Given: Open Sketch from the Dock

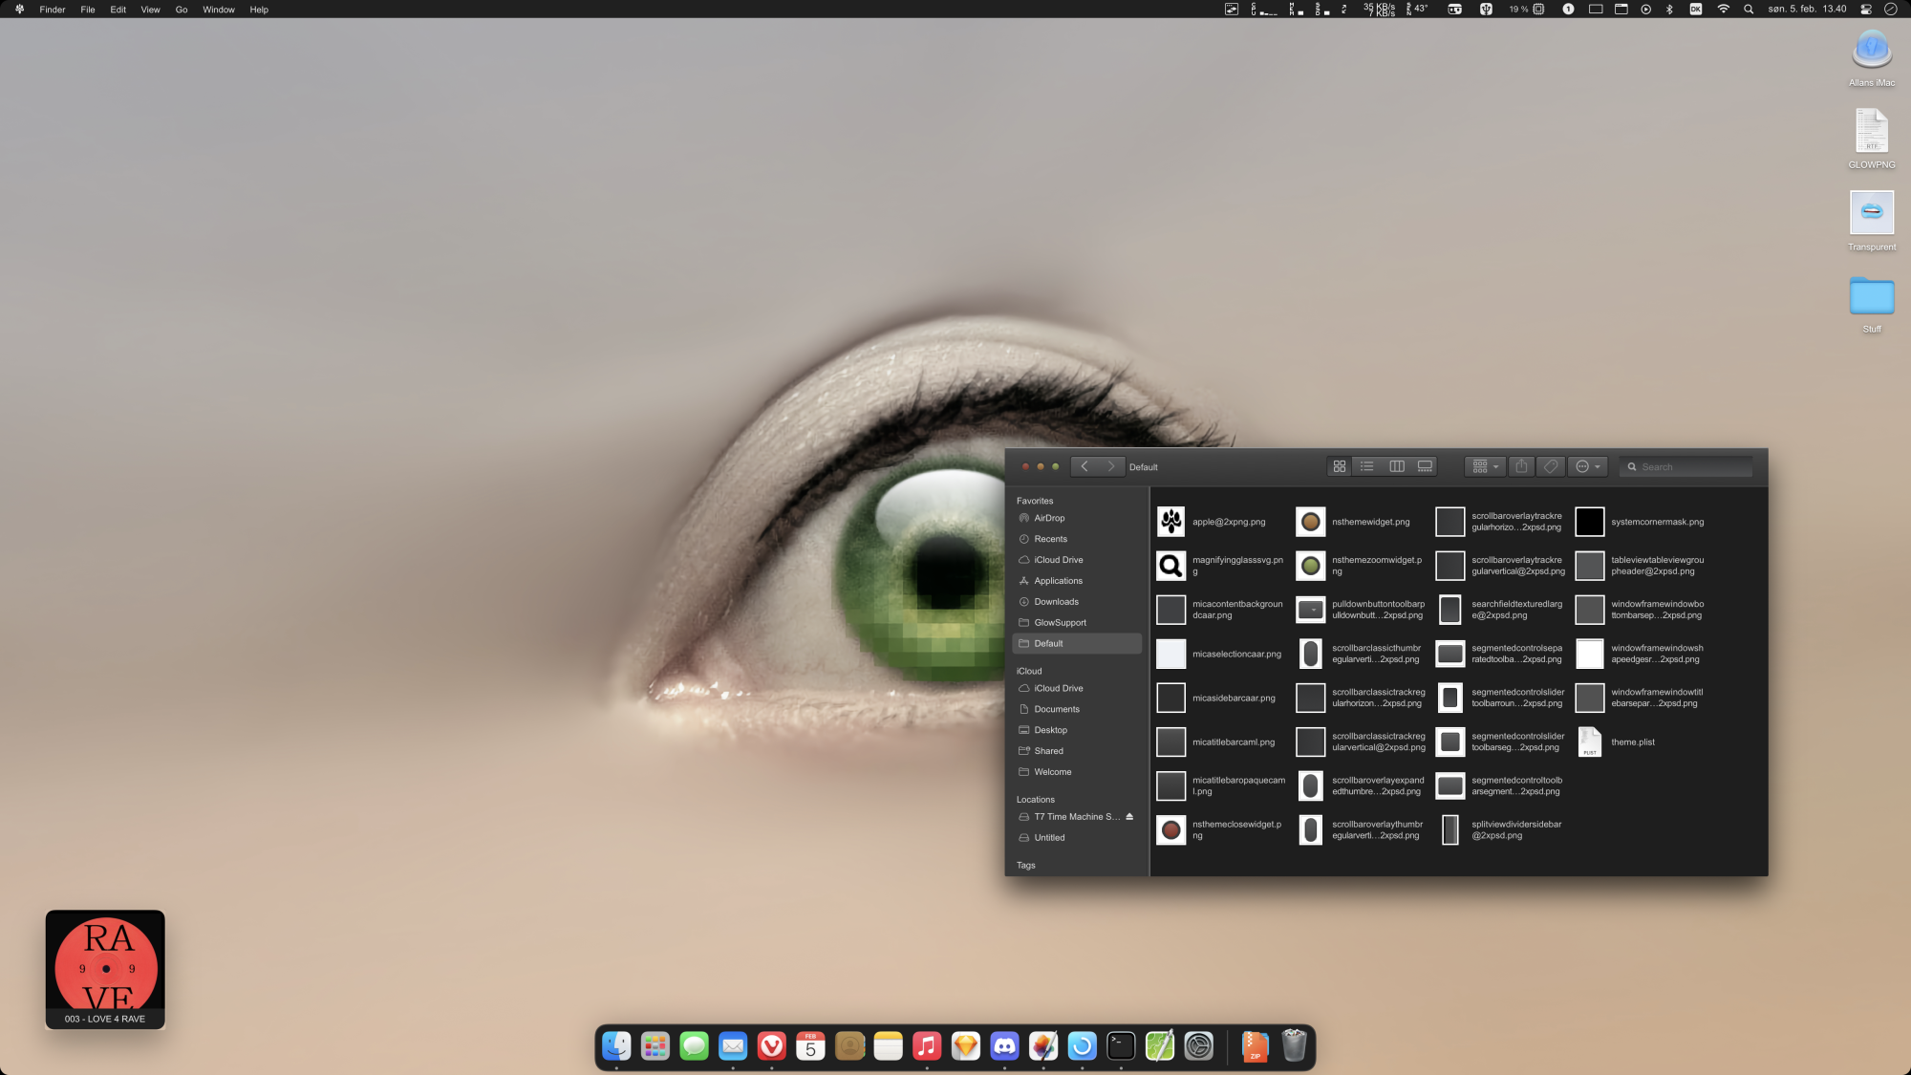Looking at the screenshot, I should pos(966,1046).
